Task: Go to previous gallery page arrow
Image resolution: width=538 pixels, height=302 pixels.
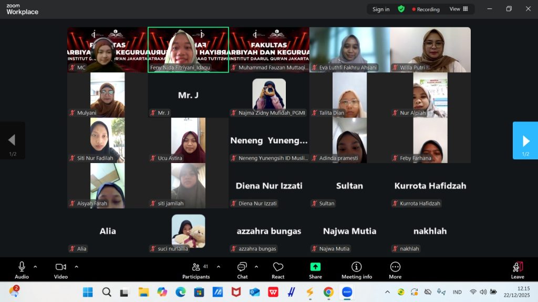Action: [x=12, y=141]
